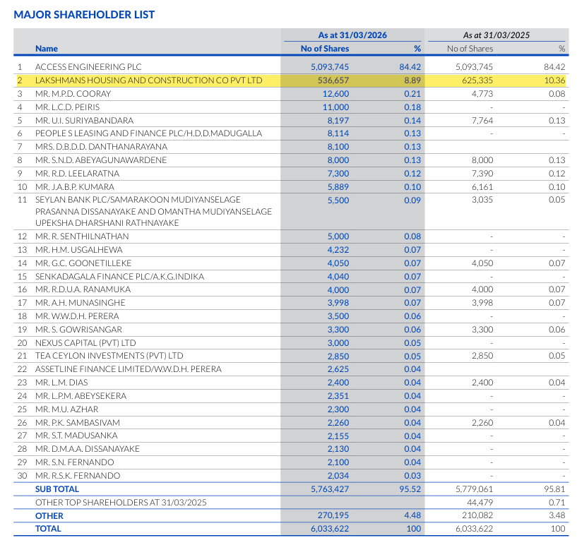Click the 5,500 shares cell

pos(338,200)
